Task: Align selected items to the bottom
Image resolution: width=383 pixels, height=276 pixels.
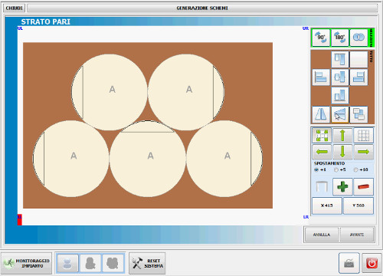Action: point(340,95)
